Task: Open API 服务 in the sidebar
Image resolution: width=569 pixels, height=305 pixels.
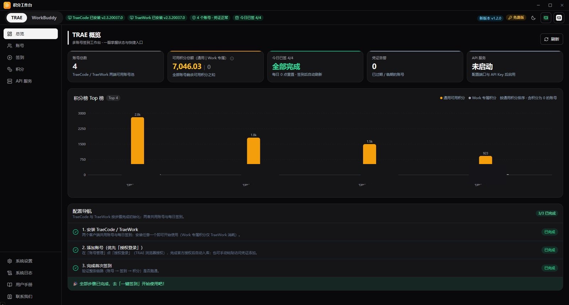Action: point(31,81)
